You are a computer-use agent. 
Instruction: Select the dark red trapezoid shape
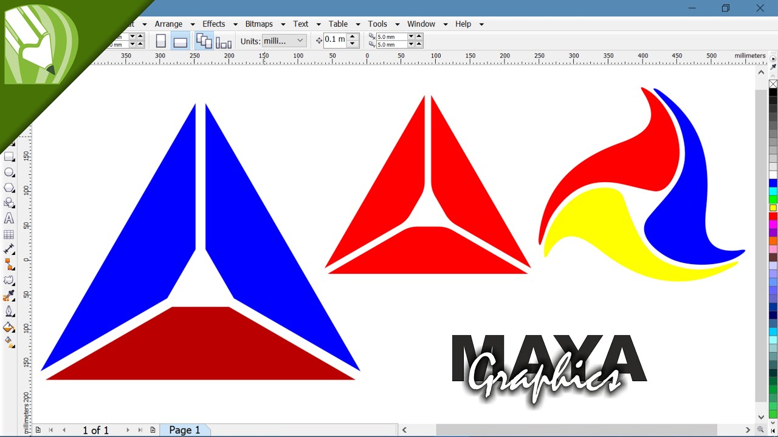201,344
